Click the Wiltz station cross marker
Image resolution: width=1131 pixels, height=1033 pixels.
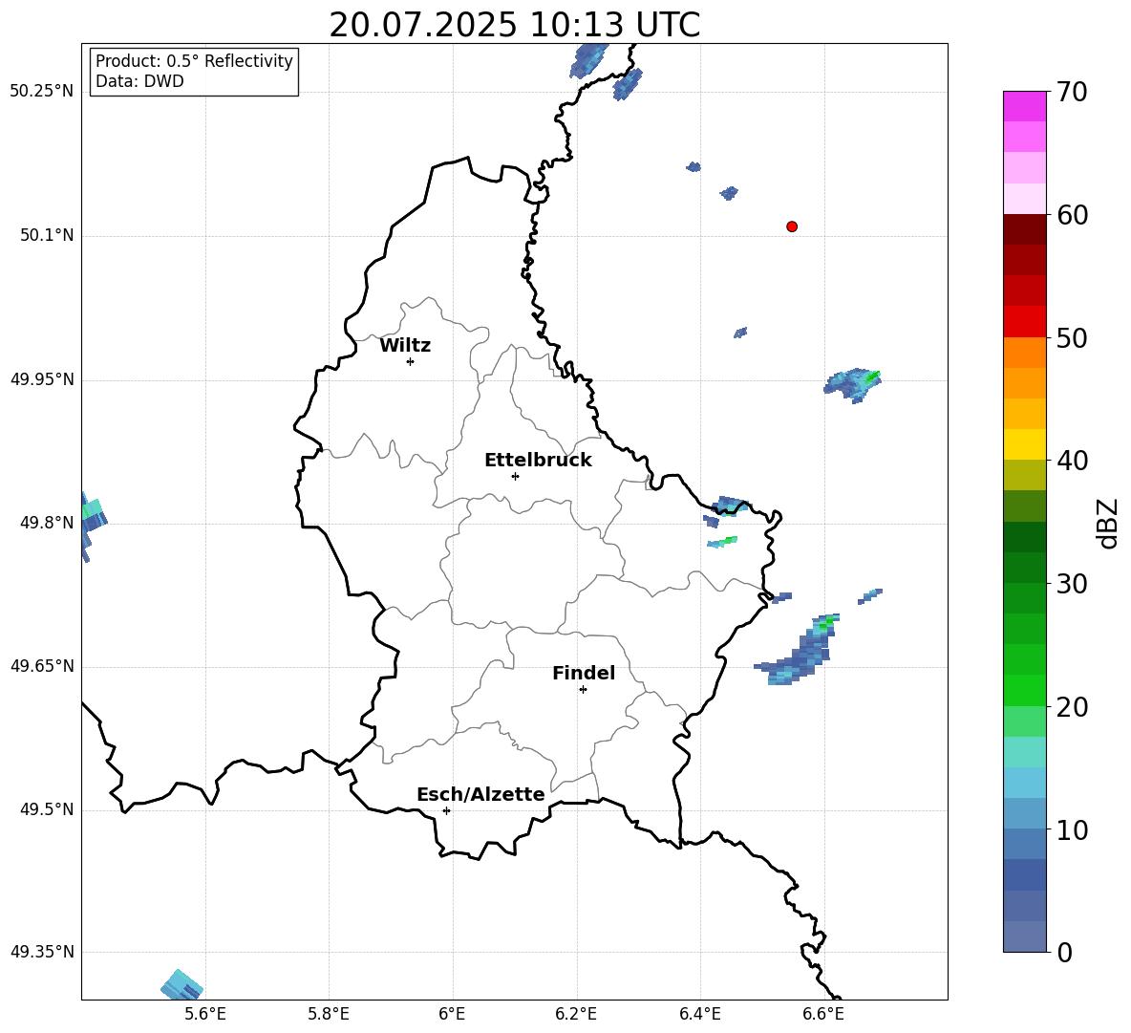coord(410,361)
